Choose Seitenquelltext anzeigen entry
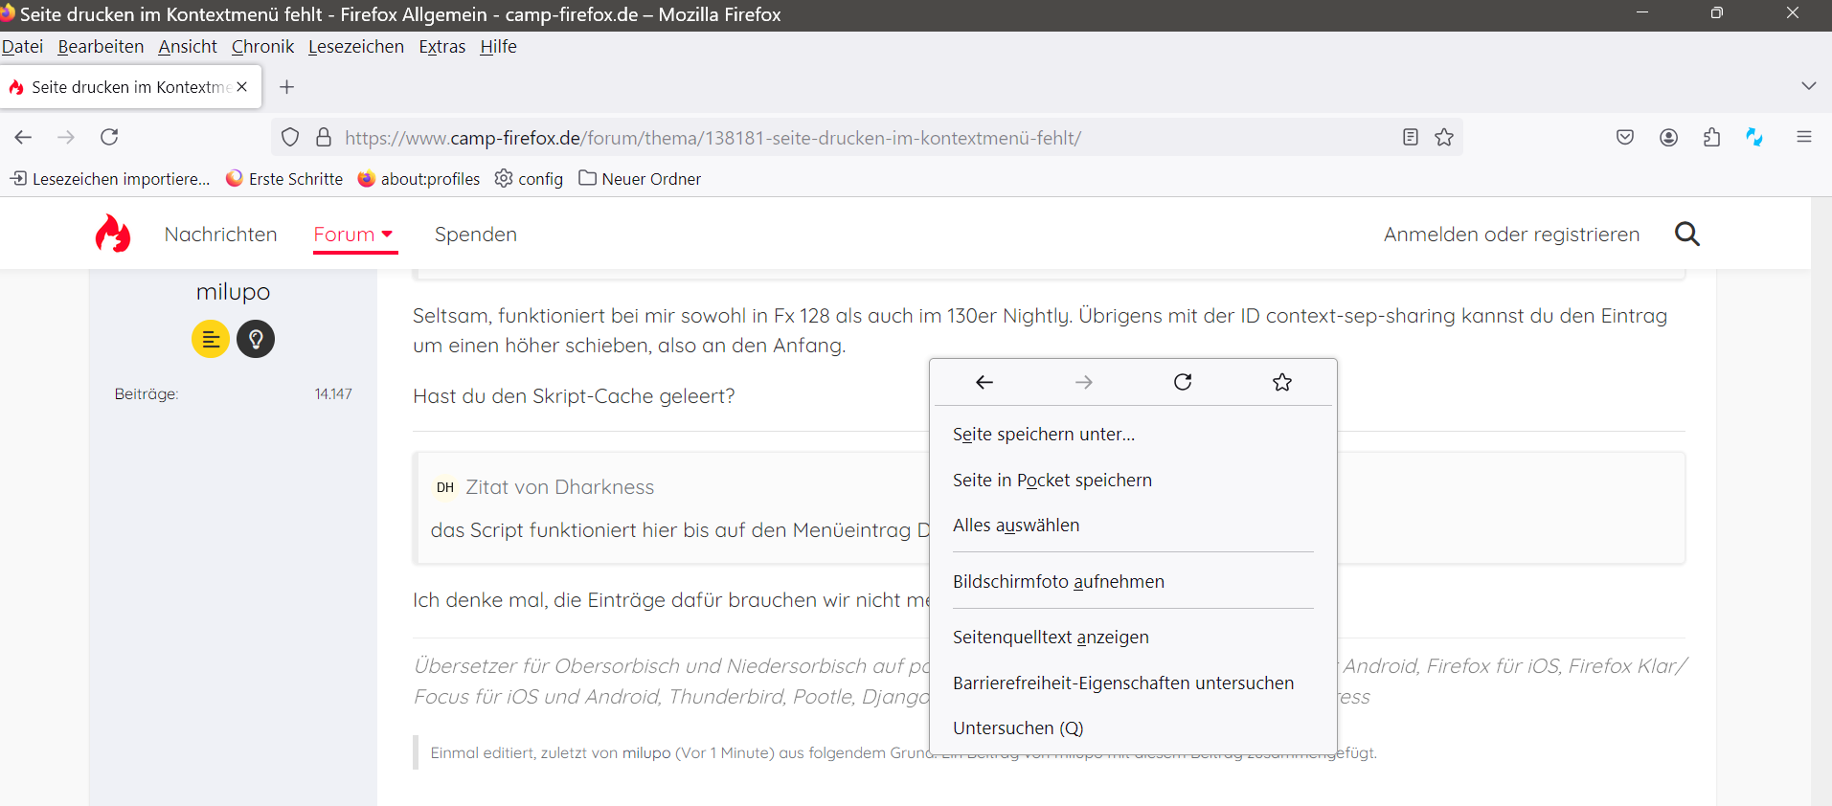The height and width of the screenshot is (806, 1832). pyautogui.click(x=1051, y=637)
